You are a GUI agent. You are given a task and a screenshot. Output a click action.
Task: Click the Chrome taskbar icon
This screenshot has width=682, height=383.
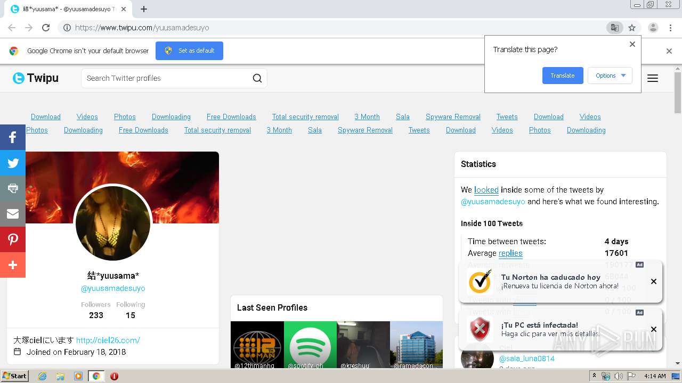[x=96, y=376]
